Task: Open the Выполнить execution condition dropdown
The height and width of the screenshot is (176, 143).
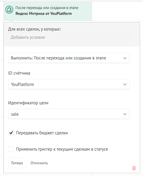Action: pyautogui.click(x=69, y=58)
